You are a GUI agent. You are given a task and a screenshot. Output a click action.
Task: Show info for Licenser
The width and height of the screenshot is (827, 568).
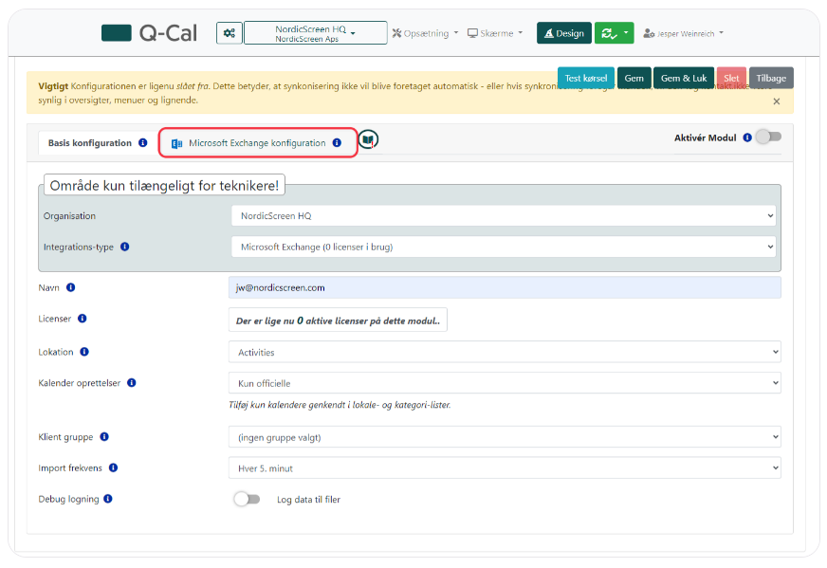coord(83,319)
